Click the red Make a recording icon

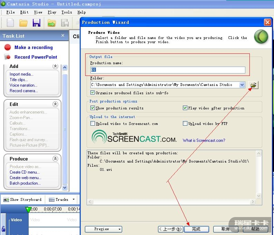point(8,47)
